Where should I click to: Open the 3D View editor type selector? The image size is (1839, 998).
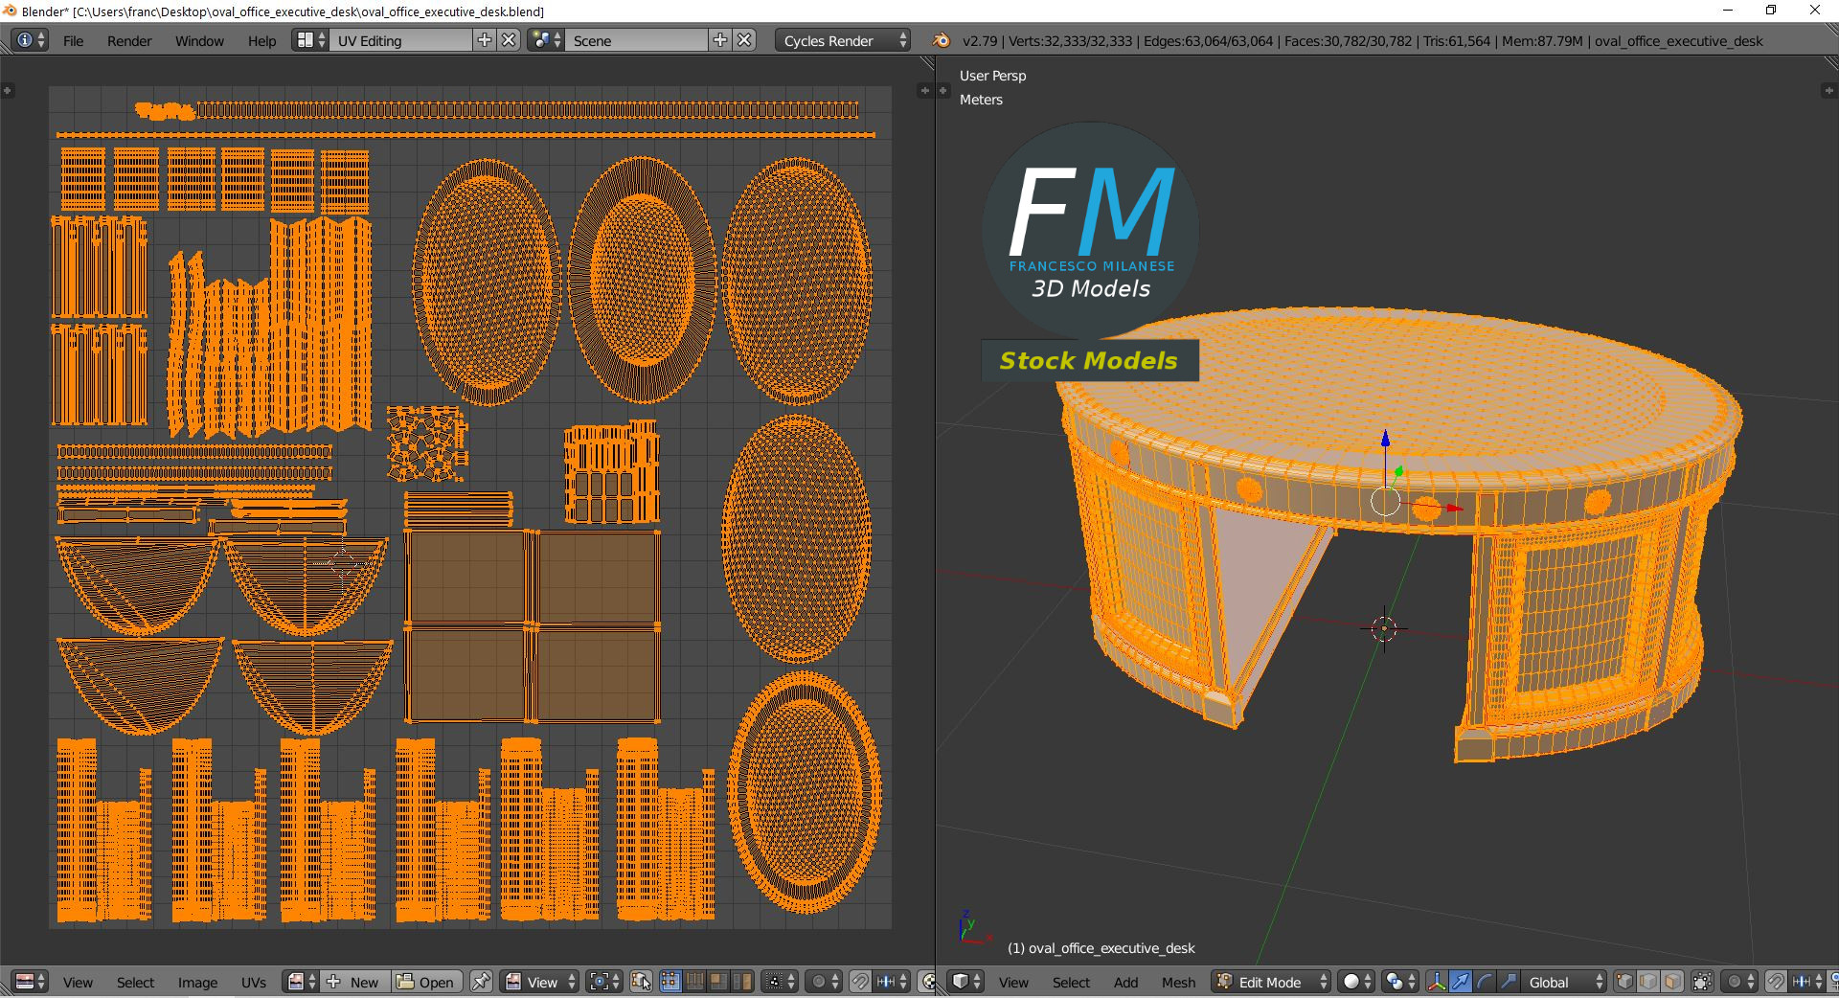coord(965,982)
